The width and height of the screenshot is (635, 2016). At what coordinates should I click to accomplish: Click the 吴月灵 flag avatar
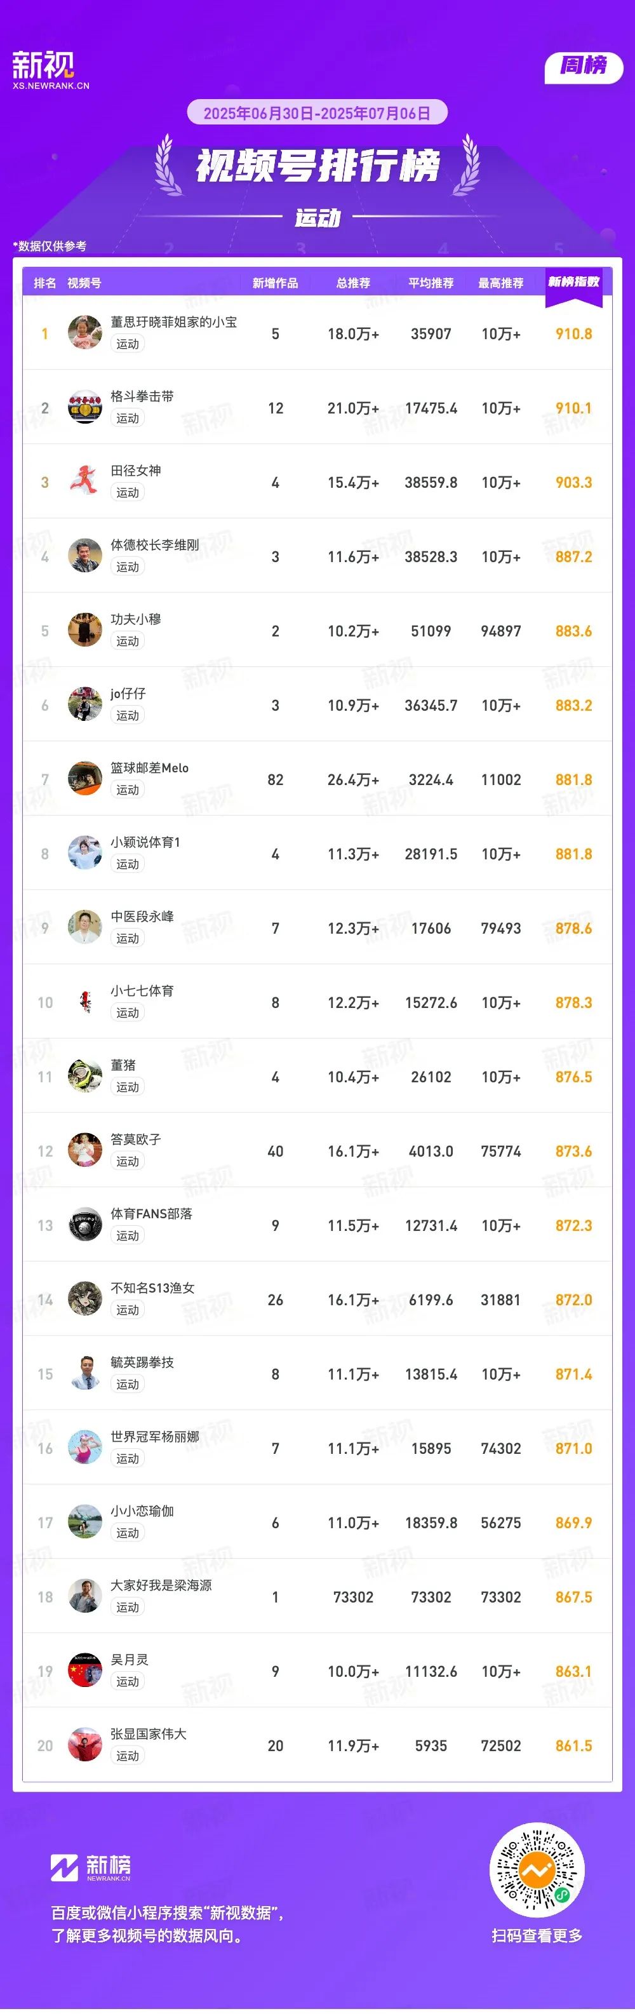pyautogui.click(x=84, y=1671)
